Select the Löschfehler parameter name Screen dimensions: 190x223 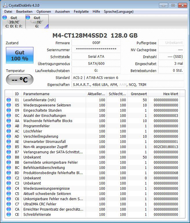[x=33, y=131]
